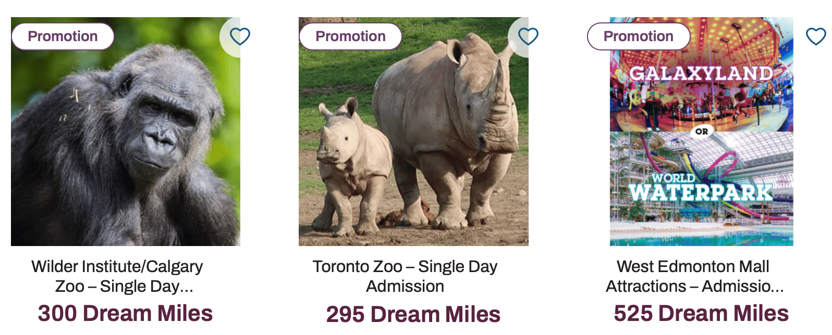
Task: Click the 295 Dream Miles price
Action: (413, 314)
